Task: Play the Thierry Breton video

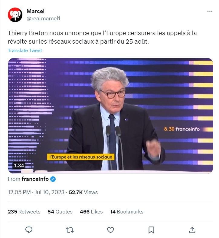Action: pos(110,116)
